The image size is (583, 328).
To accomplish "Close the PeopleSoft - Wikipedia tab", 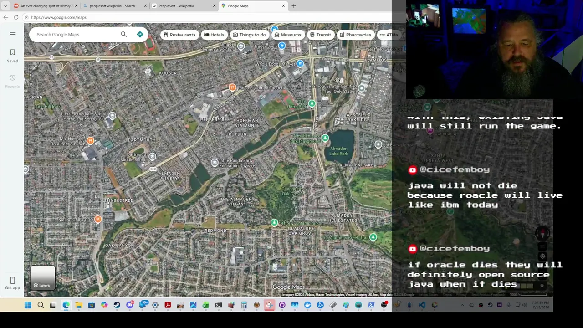I will tap(214, 6).
